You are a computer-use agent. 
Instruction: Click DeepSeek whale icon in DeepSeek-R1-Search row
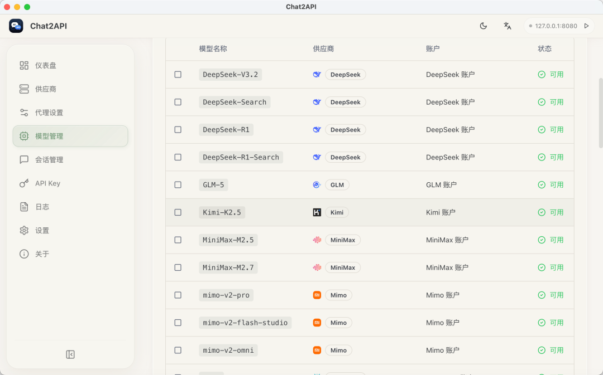coord(317,157)
